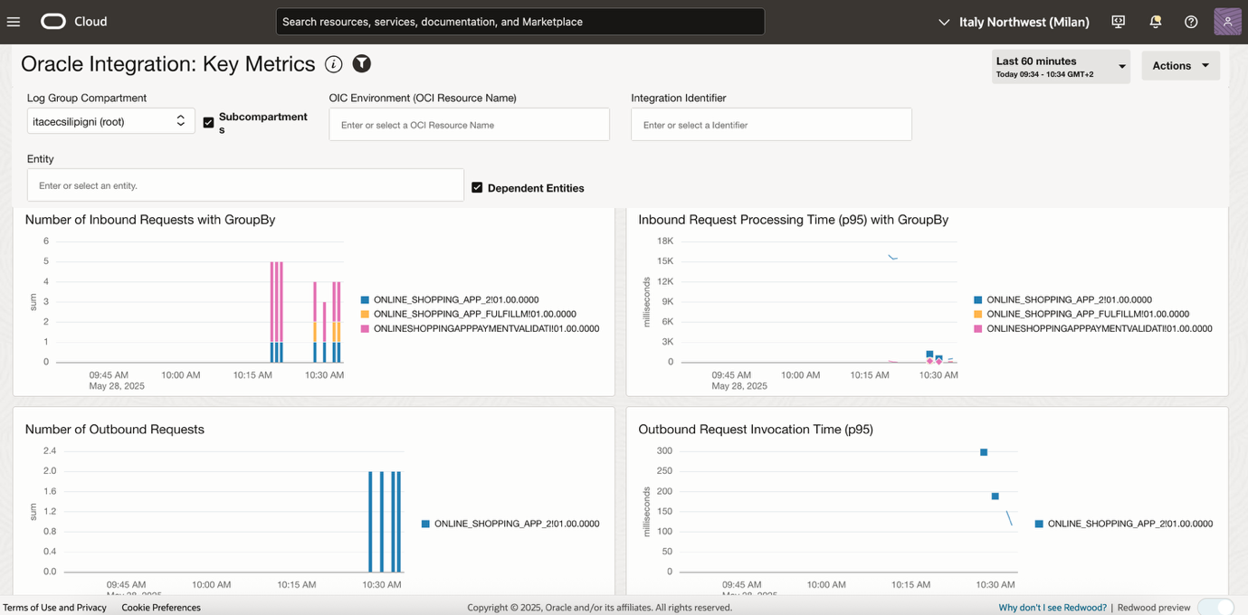The width and height of the screenshot is (1248, 615).
Task: Open the Log Group Compartment selector
Action: click(x=111, y=121)
